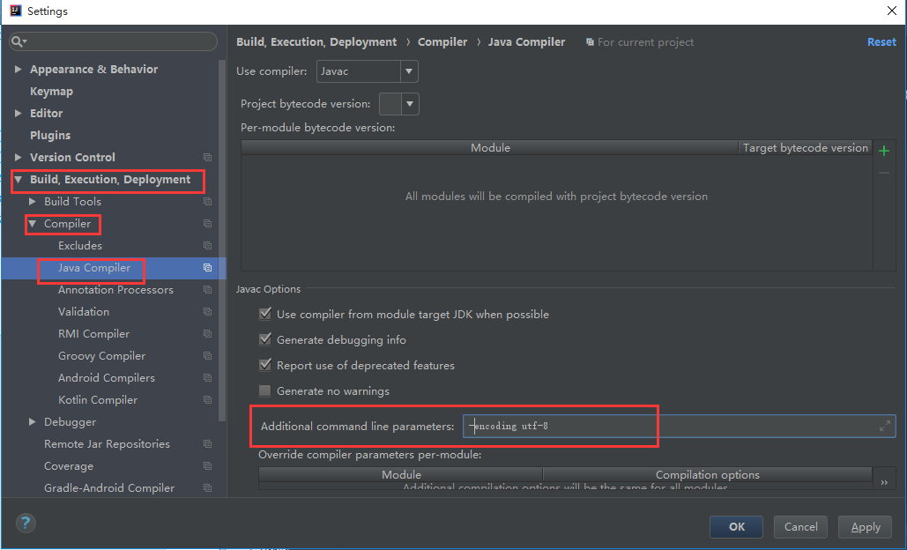Click the more arrows beside Compilation options
The width and height of the screenshot is (907, 550).
click(x=884, y=482)
